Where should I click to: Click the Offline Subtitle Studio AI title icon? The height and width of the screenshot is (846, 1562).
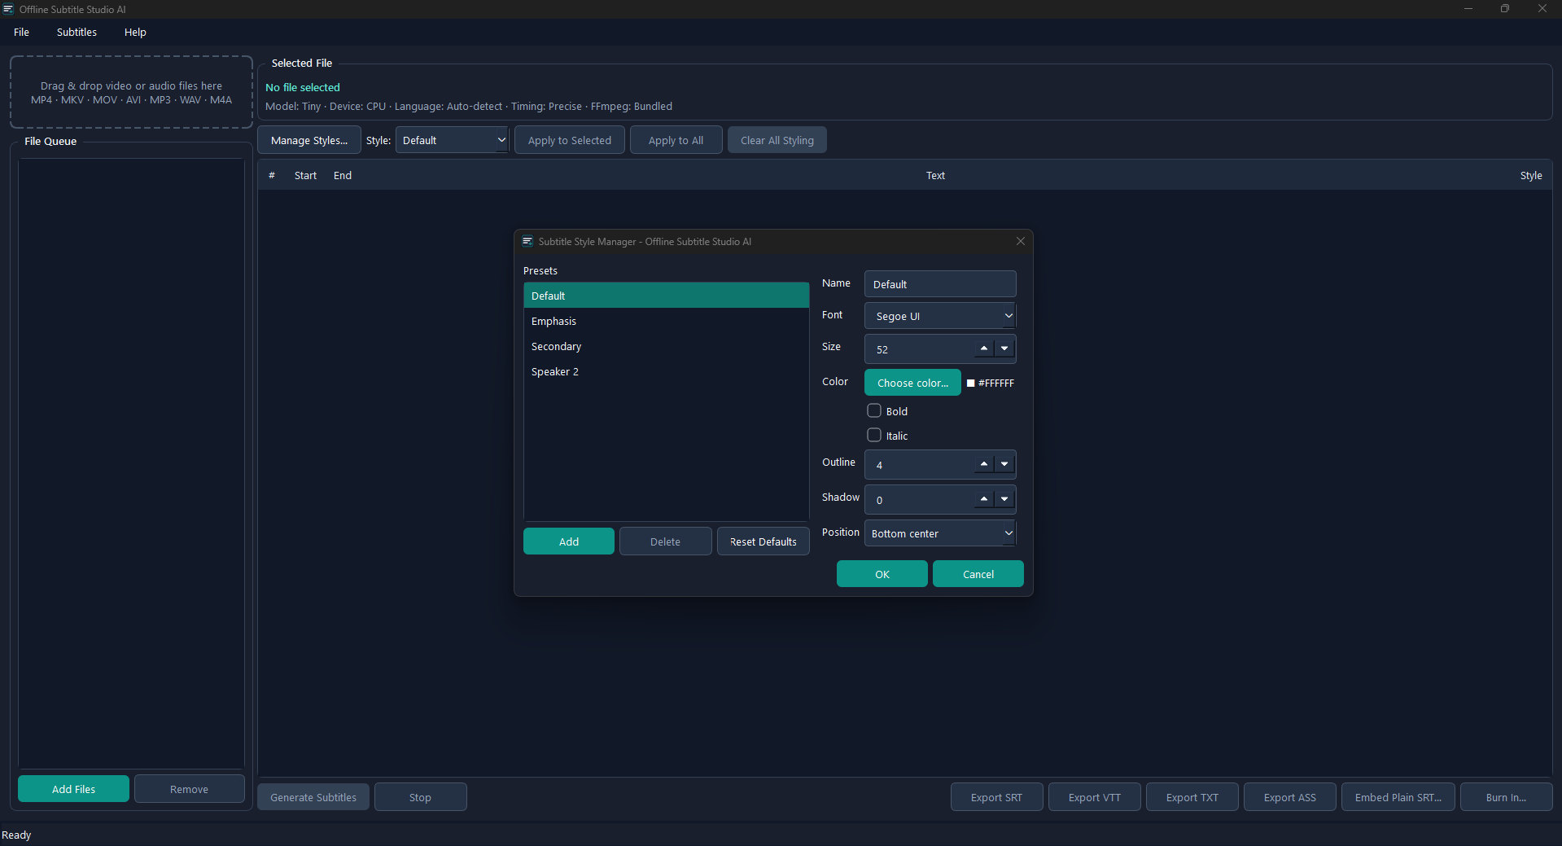click(8, 9)
